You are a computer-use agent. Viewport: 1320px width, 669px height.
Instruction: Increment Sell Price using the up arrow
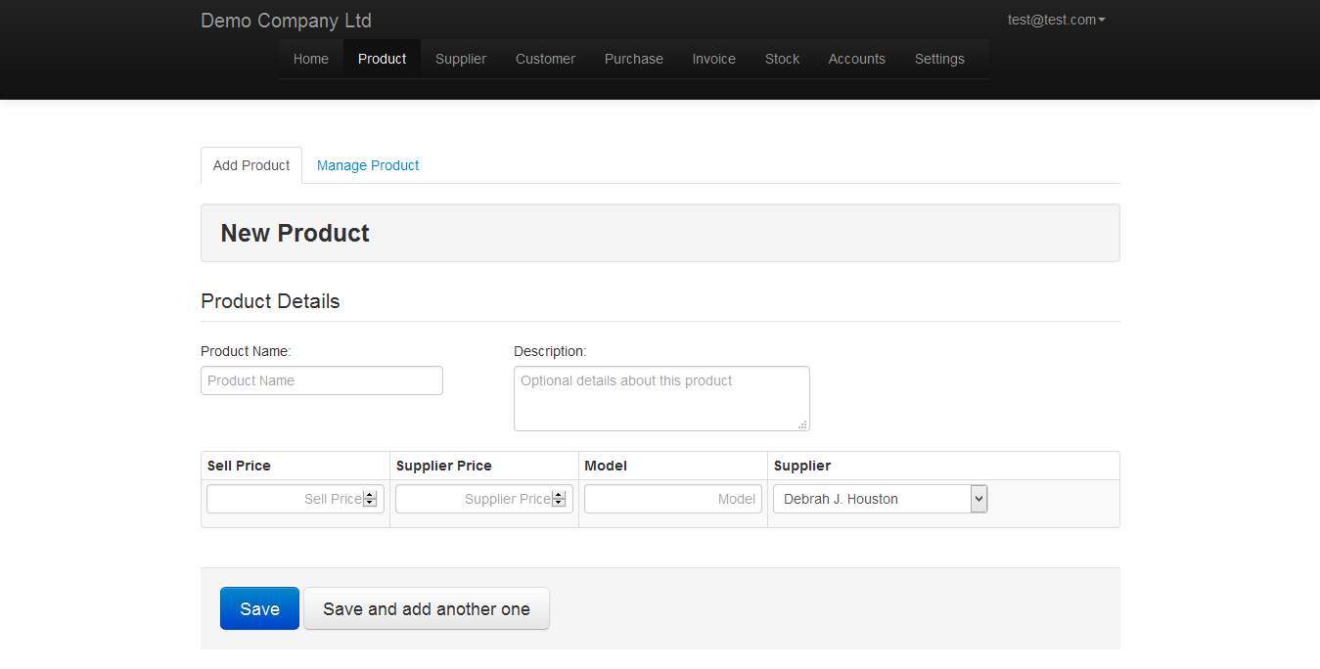[369, 494]
